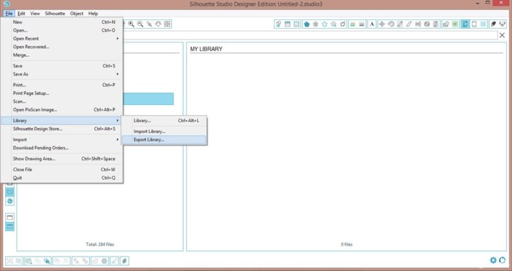Open the settings gear icon bottom right

pyautogui.click(x=493, y=260)
